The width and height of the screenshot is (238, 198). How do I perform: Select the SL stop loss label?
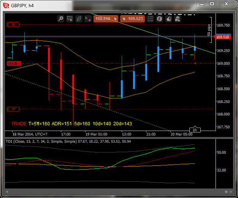coord(13,25)
